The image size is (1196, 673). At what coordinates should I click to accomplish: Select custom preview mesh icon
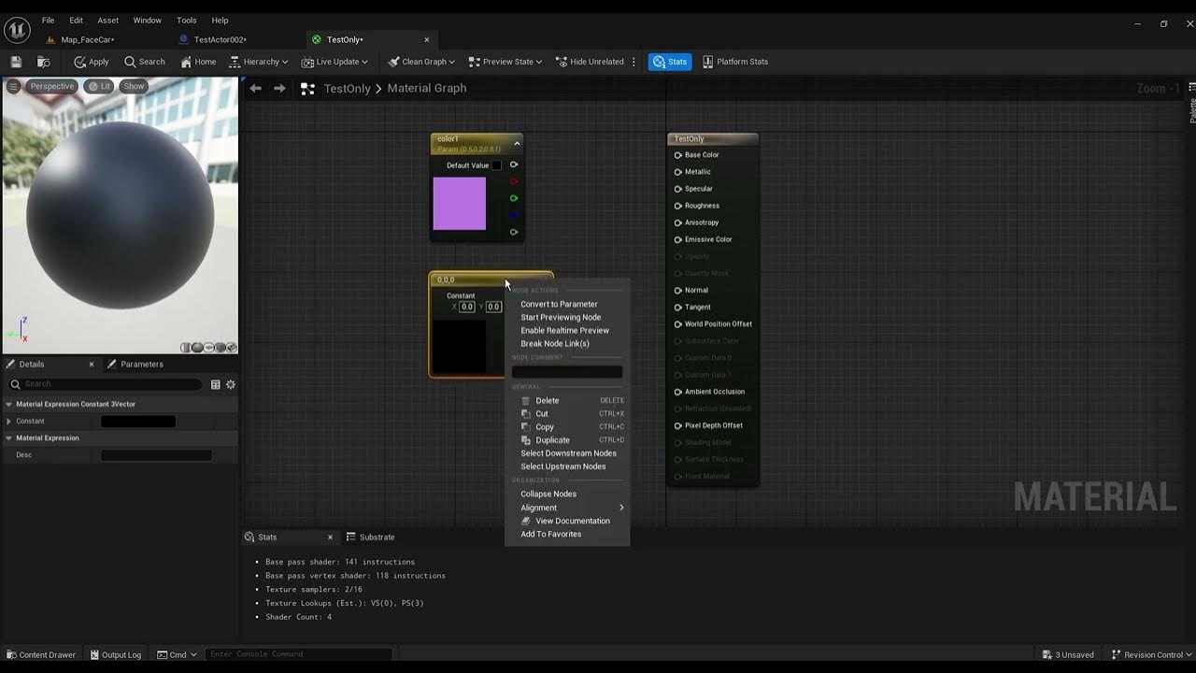coord(230,348)
